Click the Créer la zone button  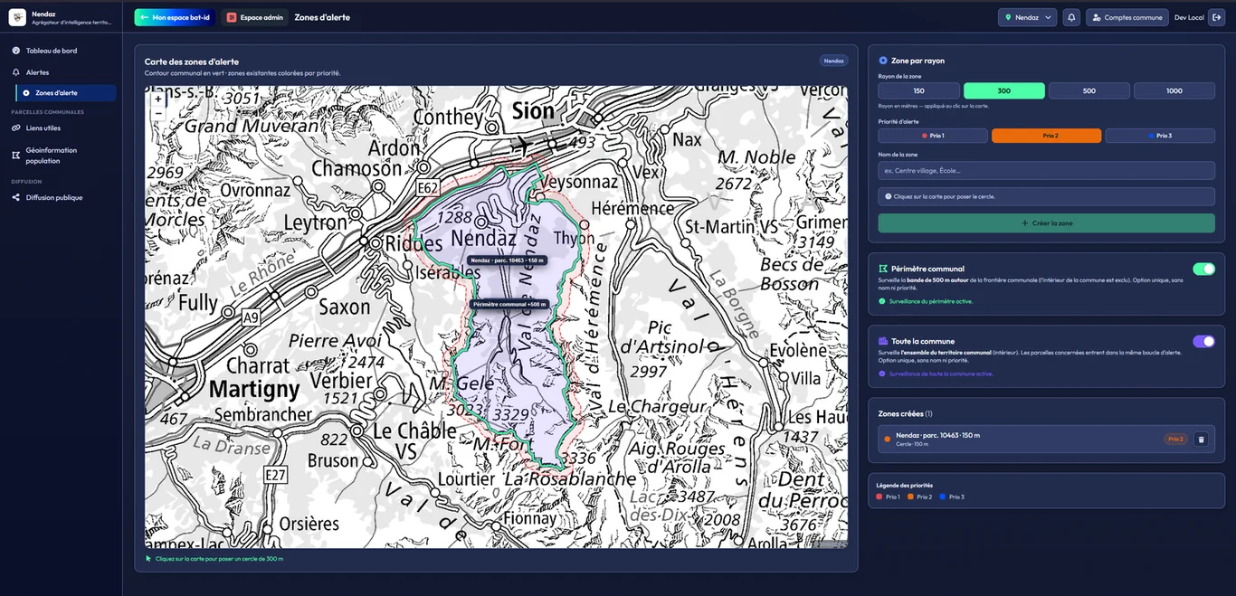[x=1047, y=223]
